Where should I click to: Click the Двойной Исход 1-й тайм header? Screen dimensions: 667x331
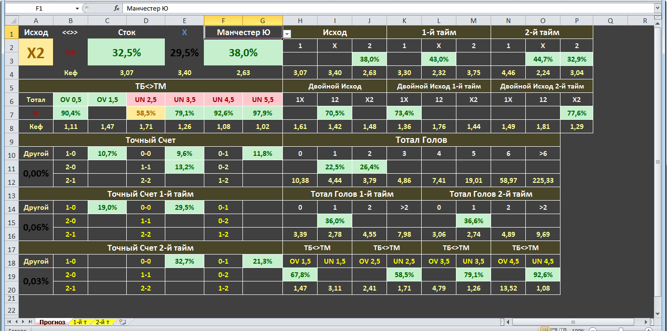pos(439,86)
